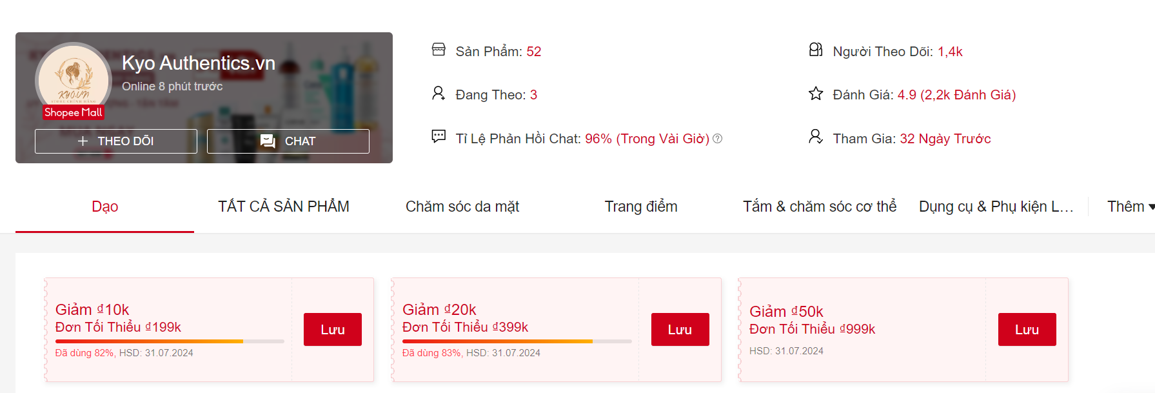Follow the shop with THEO DÕI button
Viewport: 1155px width, 393px height.
[x=116, y=141]
